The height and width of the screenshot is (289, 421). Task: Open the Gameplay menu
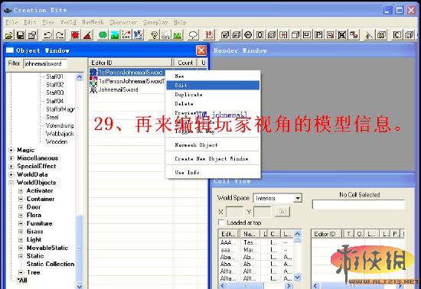point(155,22)
